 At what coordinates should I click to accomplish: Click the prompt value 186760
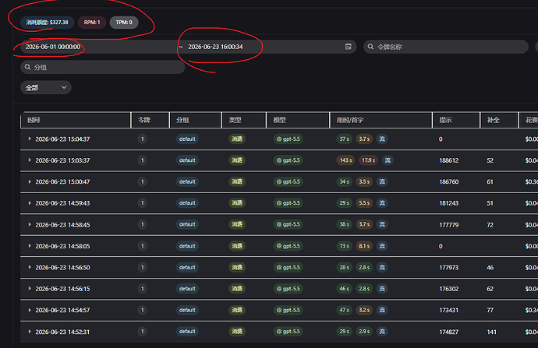coord(449,182)
